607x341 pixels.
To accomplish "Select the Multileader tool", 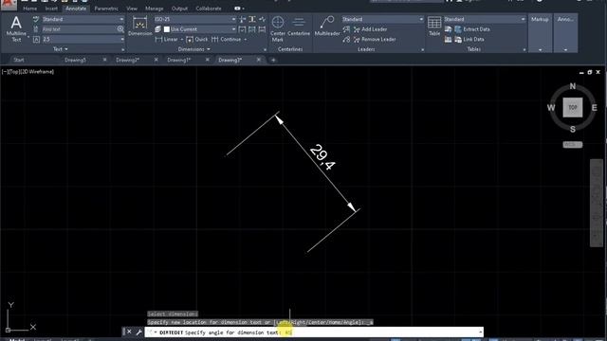I will pos(327,26).
